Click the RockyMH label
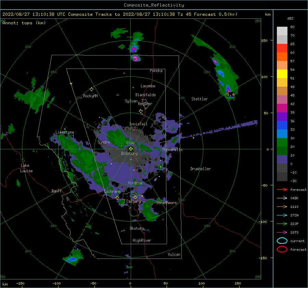Image resolution: width=308 pixels, height=288 pixels. pyautogui.click(x=90, y=96)
